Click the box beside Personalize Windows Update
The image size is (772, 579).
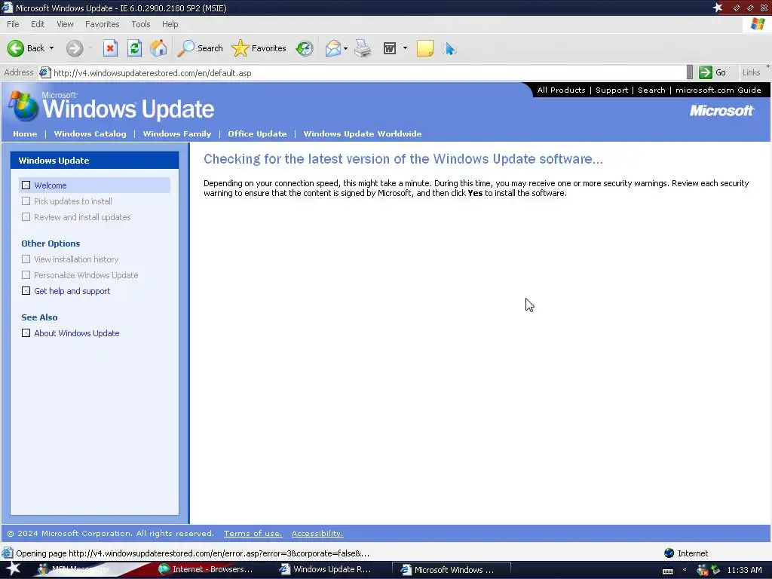pyautogui.click(x=26, y=274)
